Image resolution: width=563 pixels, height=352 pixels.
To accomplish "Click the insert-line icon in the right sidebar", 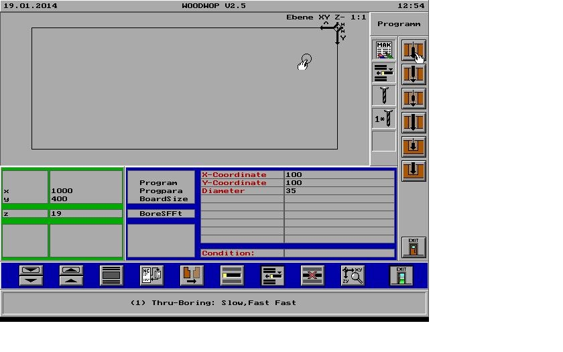I will coord(384,73).
